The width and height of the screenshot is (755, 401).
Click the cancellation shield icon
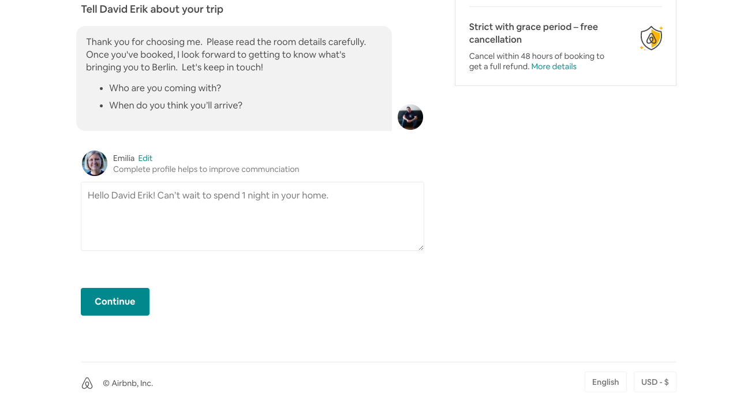click(x=651, y=38)
